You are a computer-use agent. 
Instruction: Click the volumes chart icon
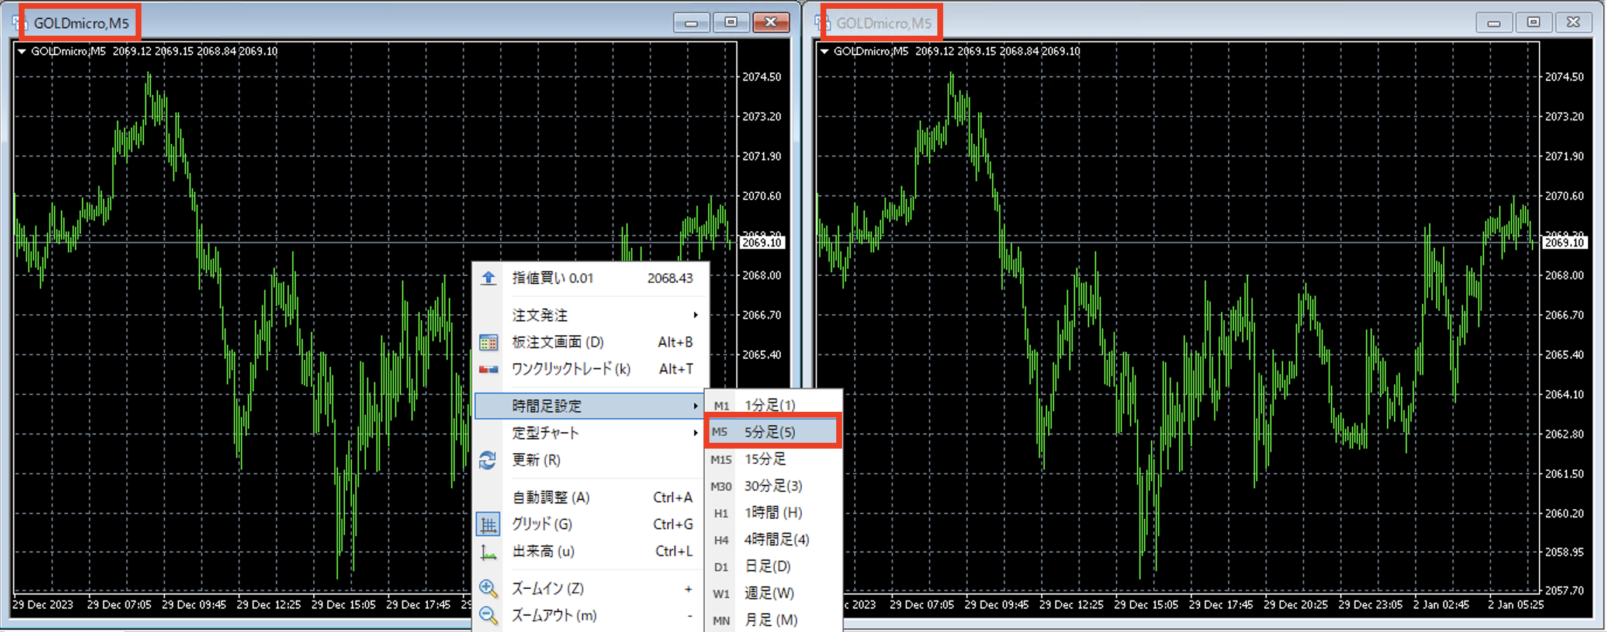click(488, 551)
